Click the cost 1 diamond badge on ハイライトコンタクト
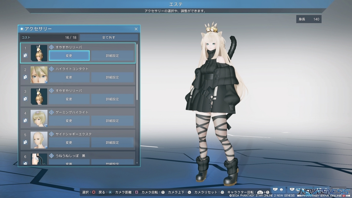 coord(51,69)
